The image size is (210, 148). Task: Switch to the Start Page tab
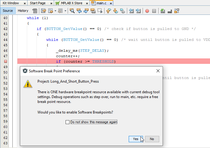(x=38, y=3)
